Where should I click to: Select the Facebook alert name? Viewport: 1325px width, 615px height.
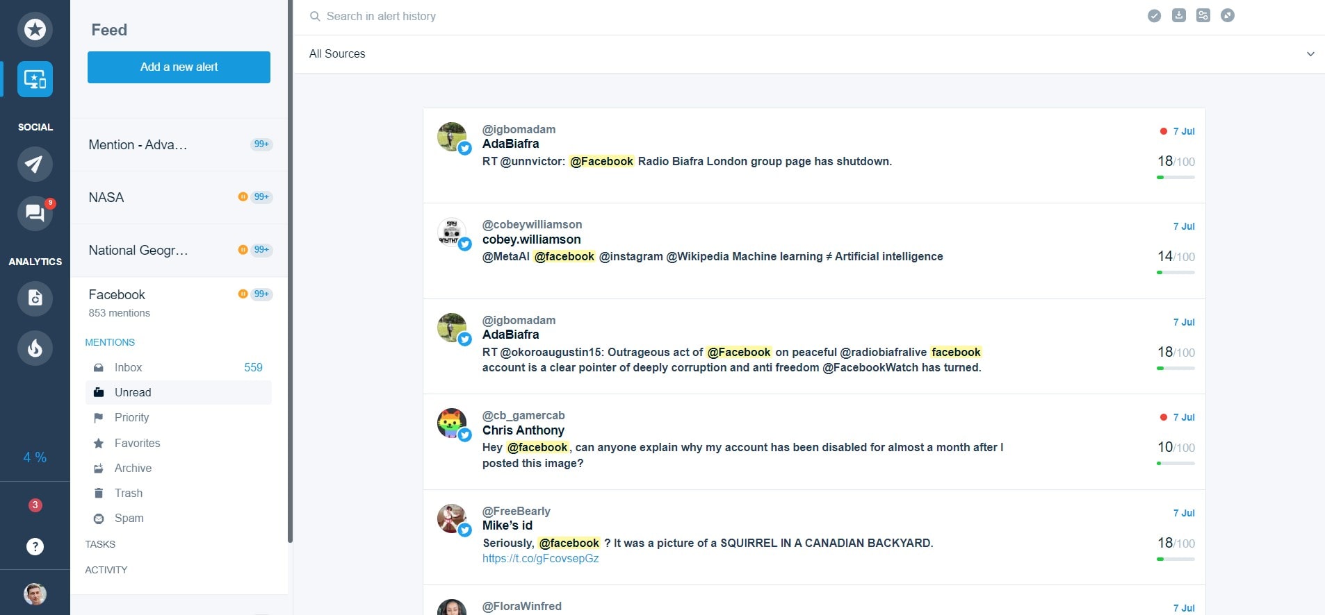pos(117,294)
